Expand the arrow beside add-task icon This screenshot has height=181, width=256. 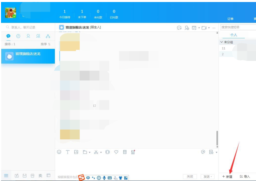(199, 28)
